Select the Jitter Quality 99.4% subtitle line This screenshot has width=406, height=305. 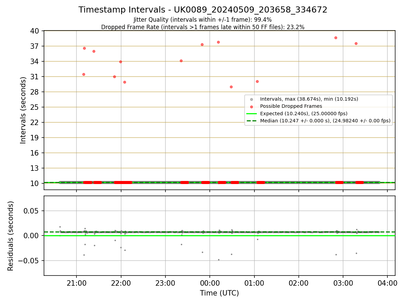(203, 20)
